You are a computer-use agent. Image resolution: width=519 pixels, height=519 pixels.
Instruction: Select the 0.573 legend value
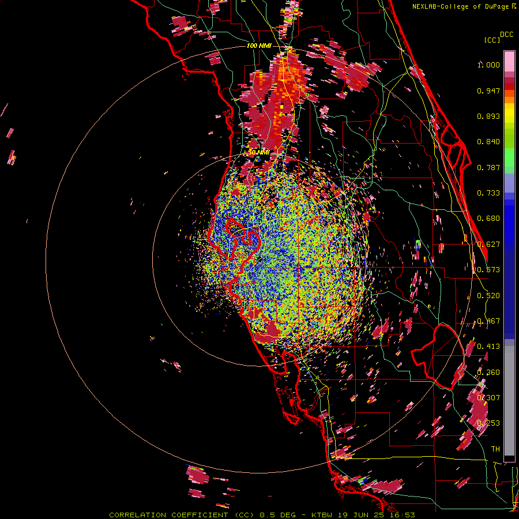[x=488, y=270]
